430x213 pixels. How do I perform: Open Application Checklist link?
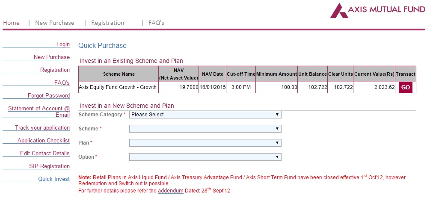[x=44, y=140]
